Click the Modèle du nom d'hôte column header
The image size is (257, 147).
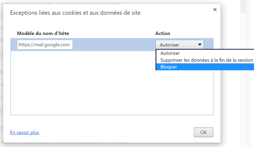click(43, 33)
